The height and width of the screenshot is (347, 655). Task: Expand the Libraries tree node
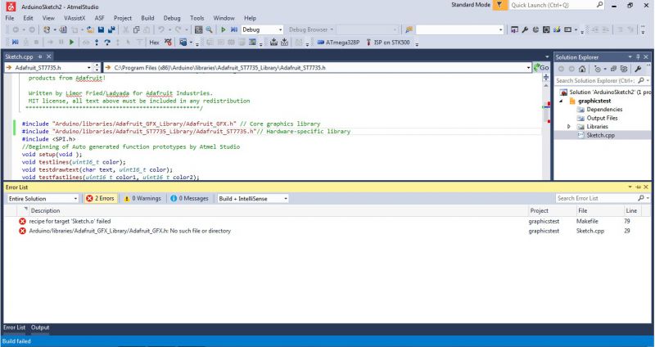[x=568, y=127]
